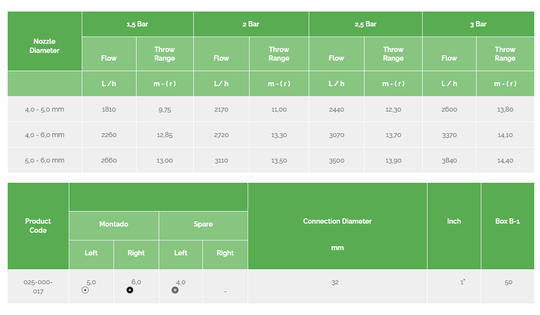Click the 9,75 throw range value
Screen dimensions: 540x315
click(x=164, y=110)
